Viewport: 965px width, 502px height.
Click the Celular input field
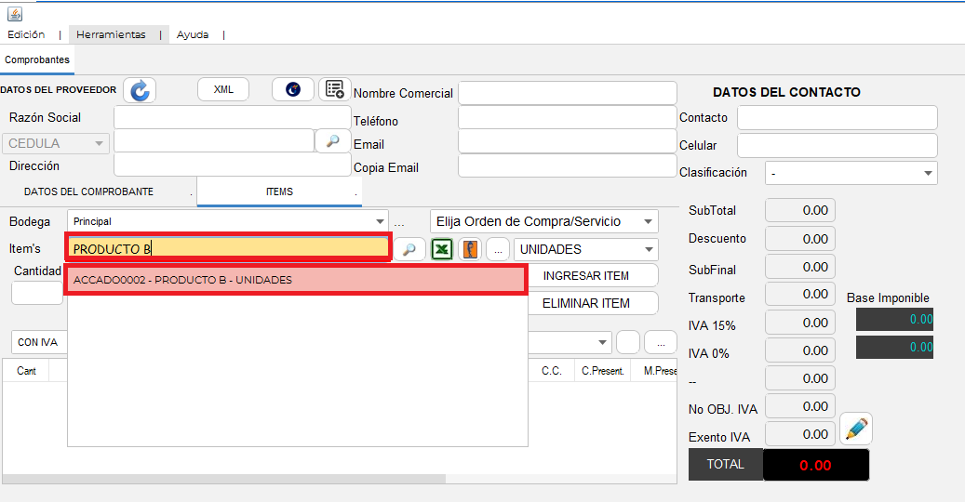[x=837, y=146]
